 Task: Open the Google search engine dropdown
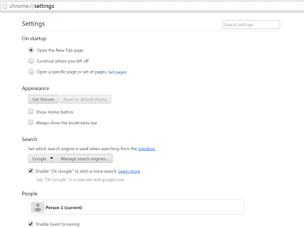pyautogui.click(x=42, y=159)
